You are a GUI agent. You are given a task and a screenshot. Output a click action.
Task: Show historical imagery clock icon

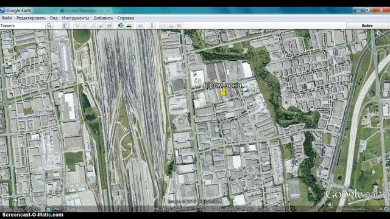(121, 26)
